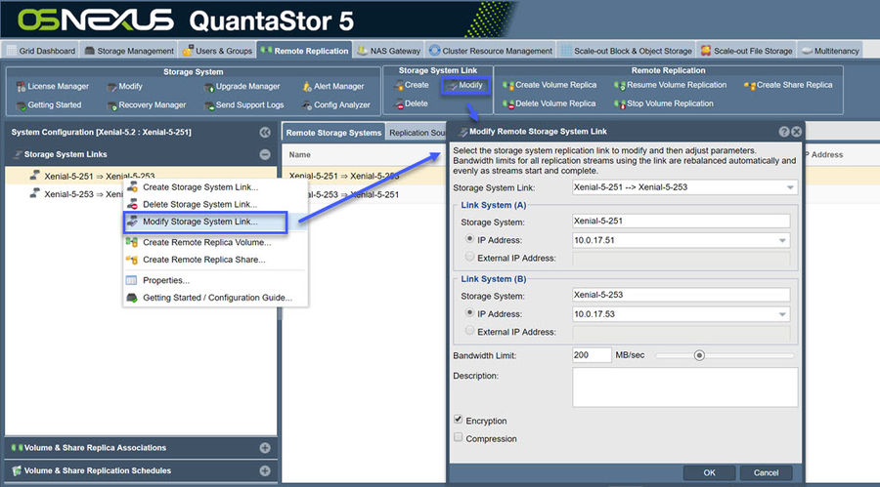Collapse the System Configuration side panel
This screenshot has width=880, height=487.
[x=265, y=133]
